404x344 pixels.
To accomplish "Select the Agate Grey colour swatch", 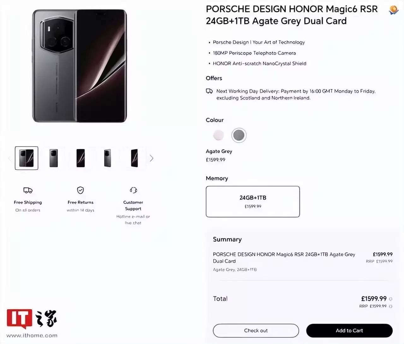I will tap(239, 135).
